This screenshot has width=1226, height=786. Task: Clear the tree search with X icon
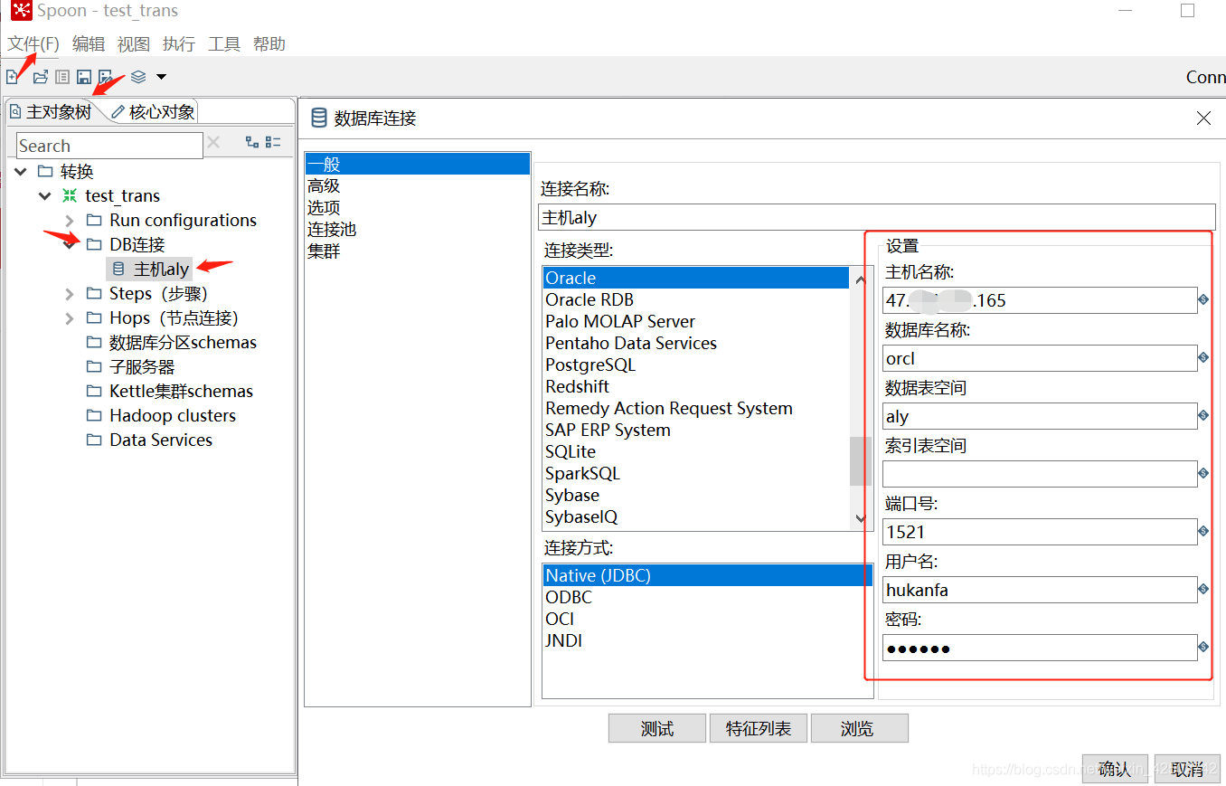(213, 142)
